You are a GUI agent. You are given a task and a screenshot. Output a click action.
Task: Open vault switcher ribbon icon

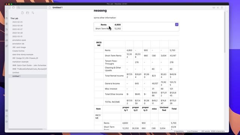click(x=7, y=111)
